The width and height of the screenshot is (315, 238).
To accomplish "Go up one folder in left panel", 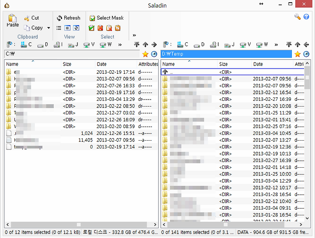I will (x=145, y=45).
